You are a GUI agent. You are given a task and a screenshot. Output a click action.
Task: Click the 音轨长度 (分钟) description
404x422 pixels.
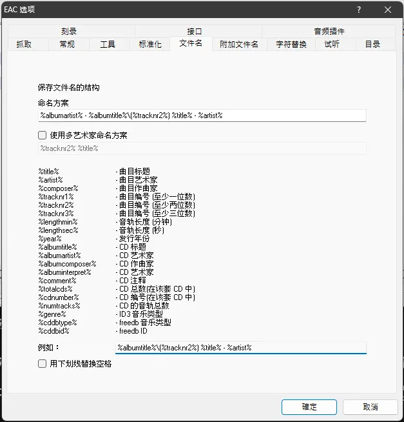(x=146, y=222)
